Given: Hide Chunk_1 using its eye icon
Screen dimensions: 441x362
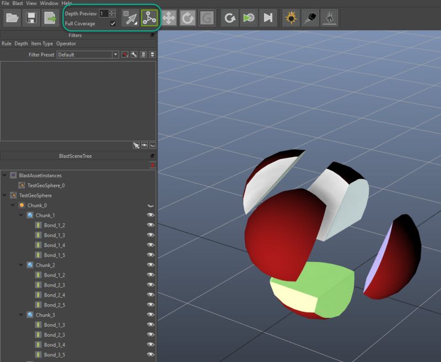Looking at the screenshot, I should (x=150, y=215).
